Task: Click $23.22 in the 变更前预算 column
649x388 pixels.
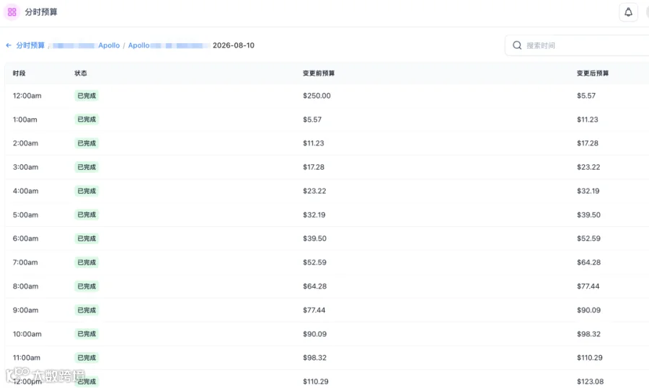Action: [x=314, y=191]
